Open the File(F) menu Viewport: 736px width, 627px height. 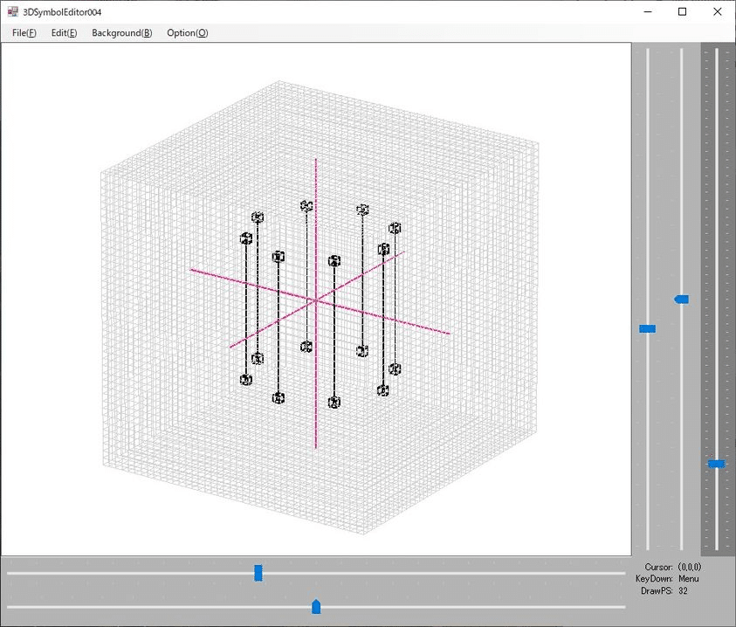click(24, 33)
